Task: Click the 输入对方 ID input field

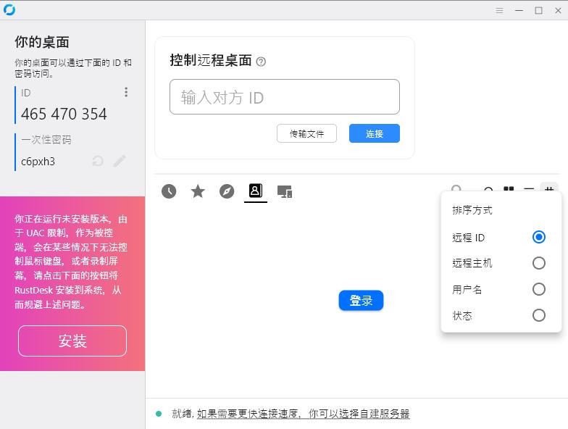Action: [x=284, y=97]
